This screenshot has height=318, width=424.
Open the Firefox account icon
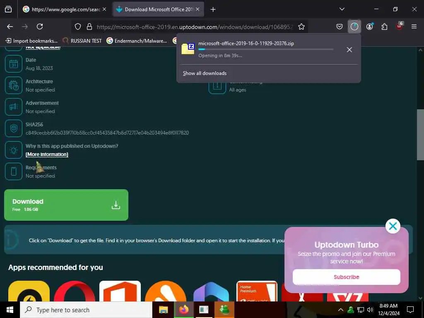tap(370, 26)
